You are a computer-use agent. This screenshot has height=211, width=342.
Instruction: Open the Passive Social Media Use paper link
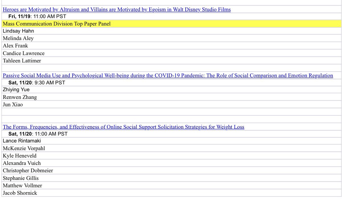point(168,76)
